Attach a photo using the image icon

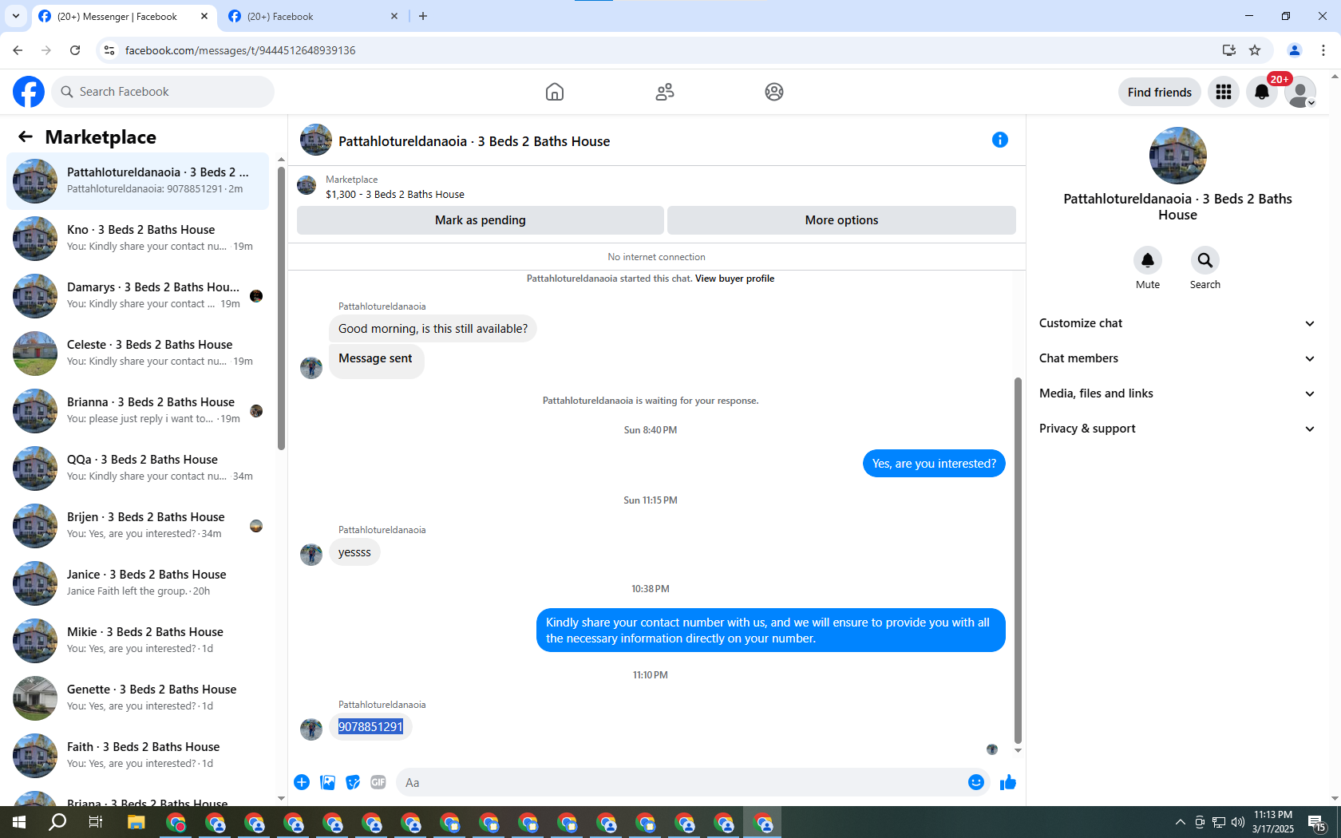327,782
